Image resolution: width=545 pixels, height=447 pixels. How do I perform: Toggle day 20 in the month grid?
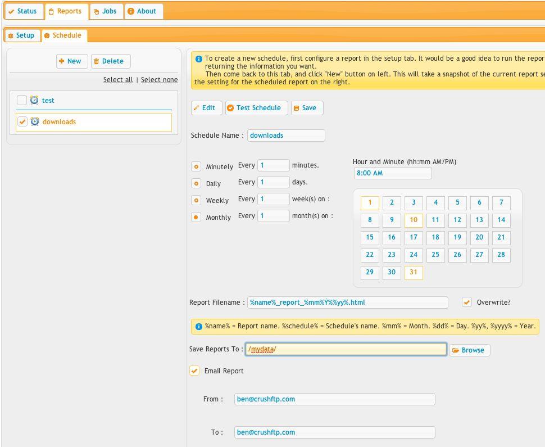click(479, 238)
